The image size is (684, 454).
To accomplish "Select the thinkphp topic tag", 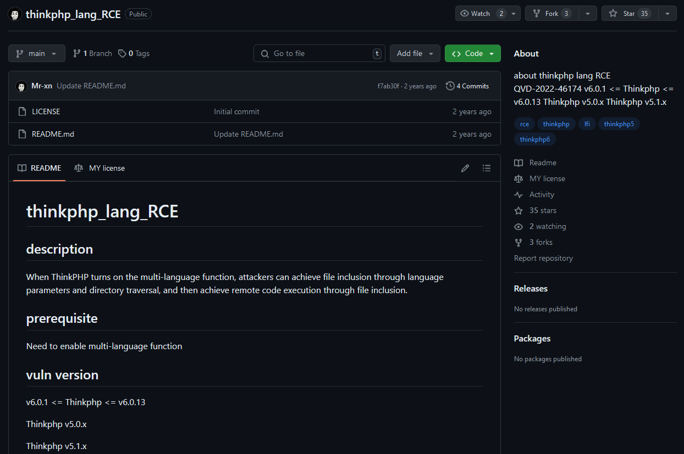I will pyautogui.click(x=556, y=124).
